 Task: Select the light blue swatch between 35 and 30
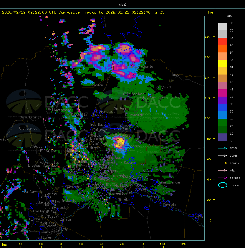223,115
